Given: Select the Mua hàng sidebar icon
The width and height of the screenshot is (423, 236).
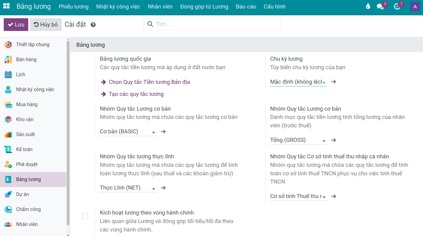Looking at the screenshot, I should point(8,104).
